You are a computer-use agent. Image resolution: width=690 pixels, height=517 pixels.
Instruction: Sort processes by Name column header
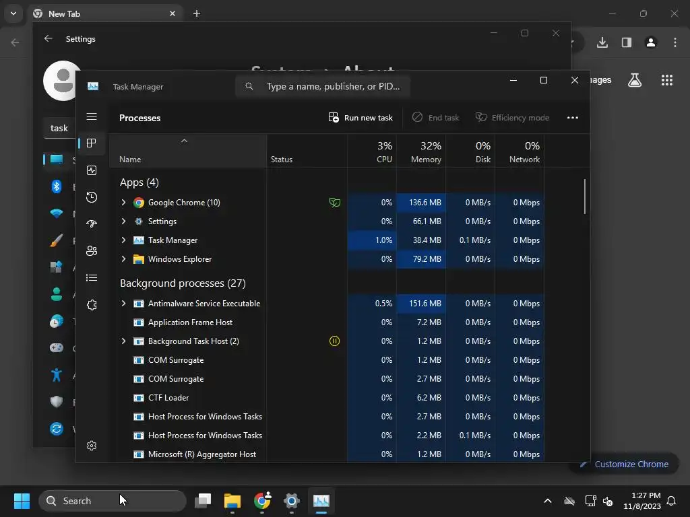[x=187, y=151]
